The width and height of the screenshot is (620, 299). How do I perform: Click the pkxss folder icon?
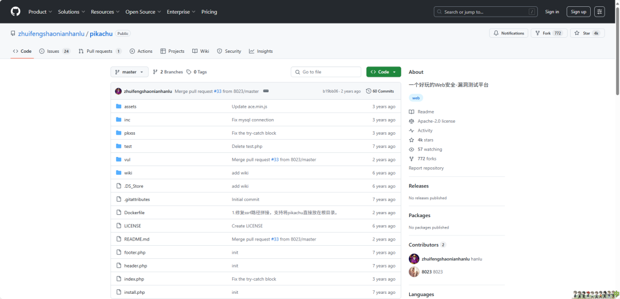click(x=118, y=133)
